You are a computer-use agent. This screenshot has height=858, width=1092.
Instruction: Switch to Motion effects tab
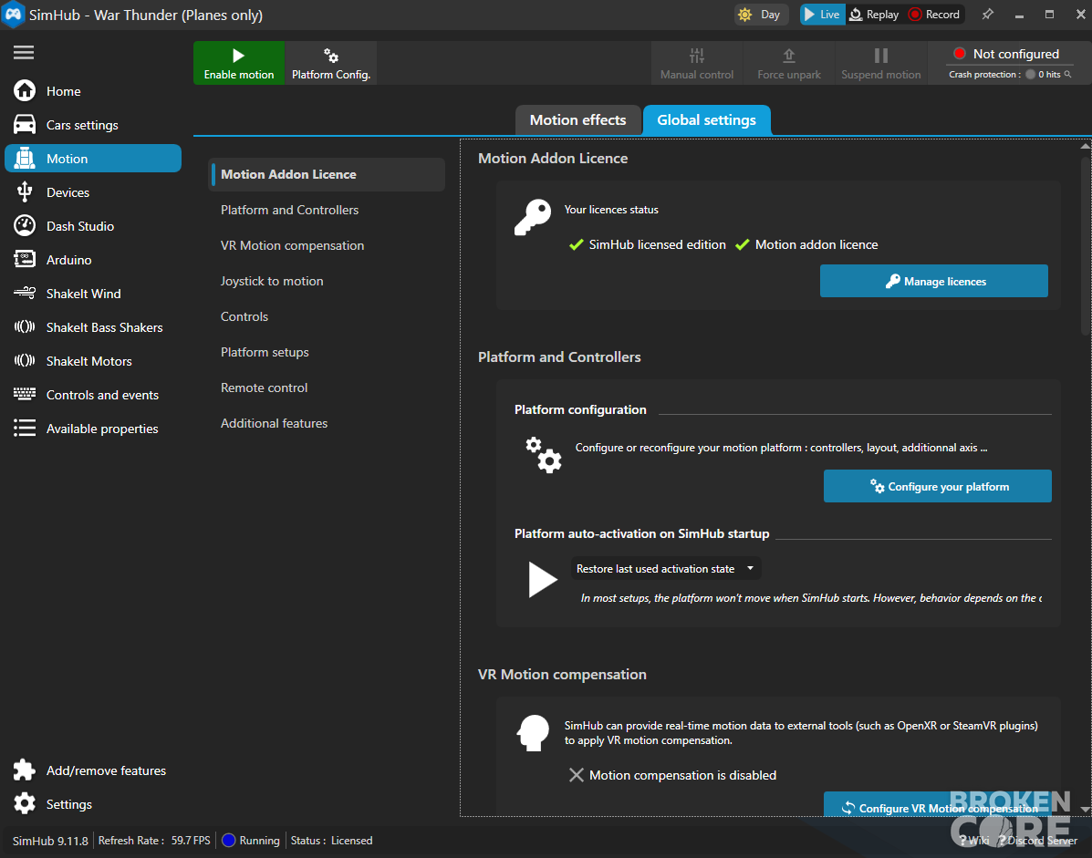point(578,120)
